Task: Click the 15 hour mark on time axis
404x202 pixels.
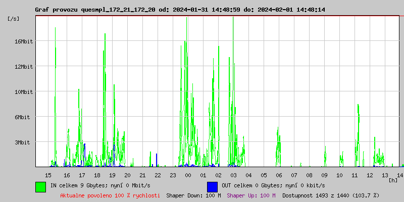Action: (48, 175)
